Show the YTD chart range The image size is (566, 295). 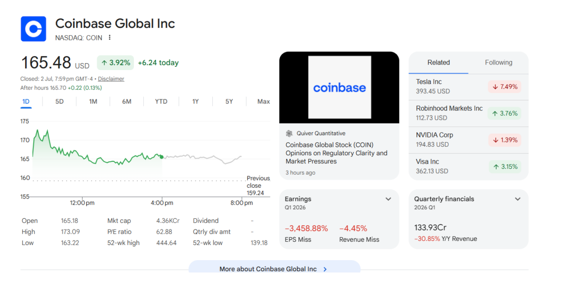pyautogui.click(x=161, y=102)
